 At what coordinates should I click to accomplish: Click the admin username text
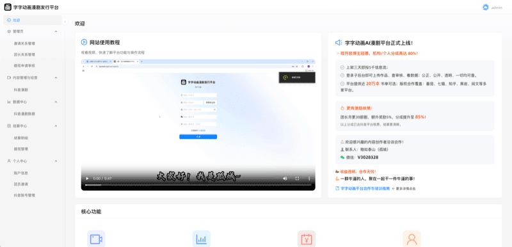tap(497, 8)
